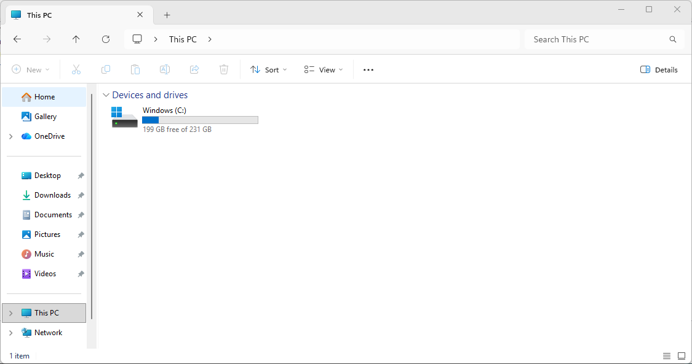The width and height of the screenshot is (692, 364).
Task: Click the Search This PC field
Action: click(597, 39)
